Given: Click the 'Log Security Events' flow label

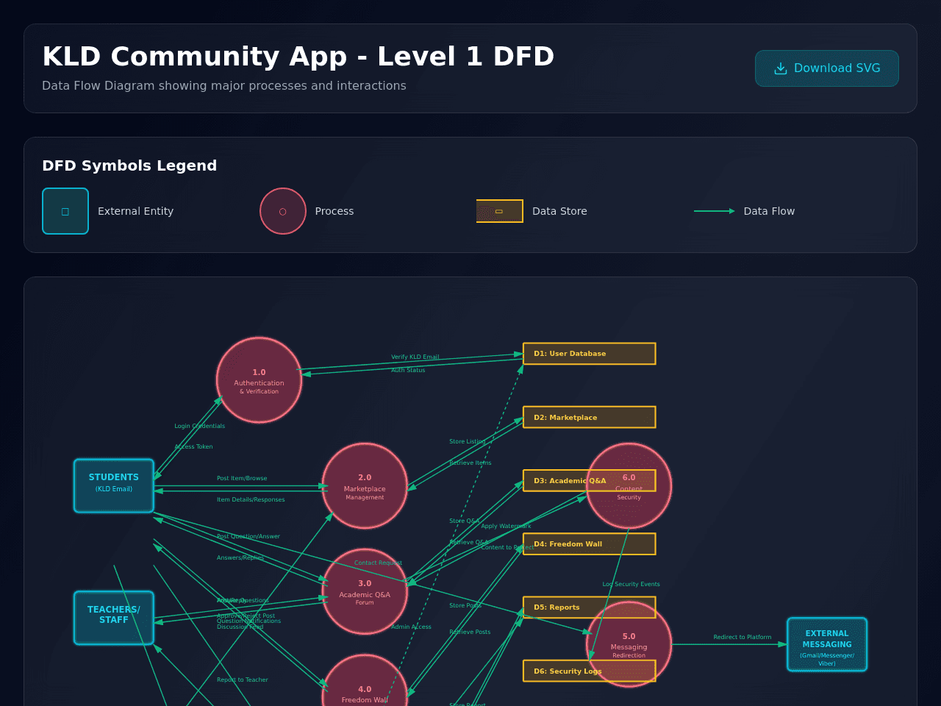Looking at the screenshot, I should point(631,584).
